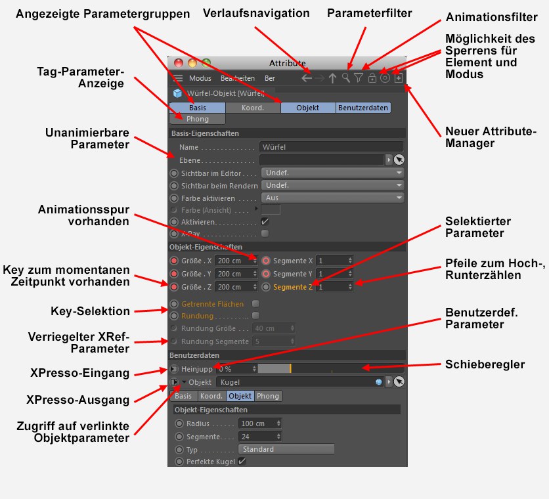Screen dimensions: 549x499
Task: Select the Phong tab under Basis
Action: pos(198,119)
